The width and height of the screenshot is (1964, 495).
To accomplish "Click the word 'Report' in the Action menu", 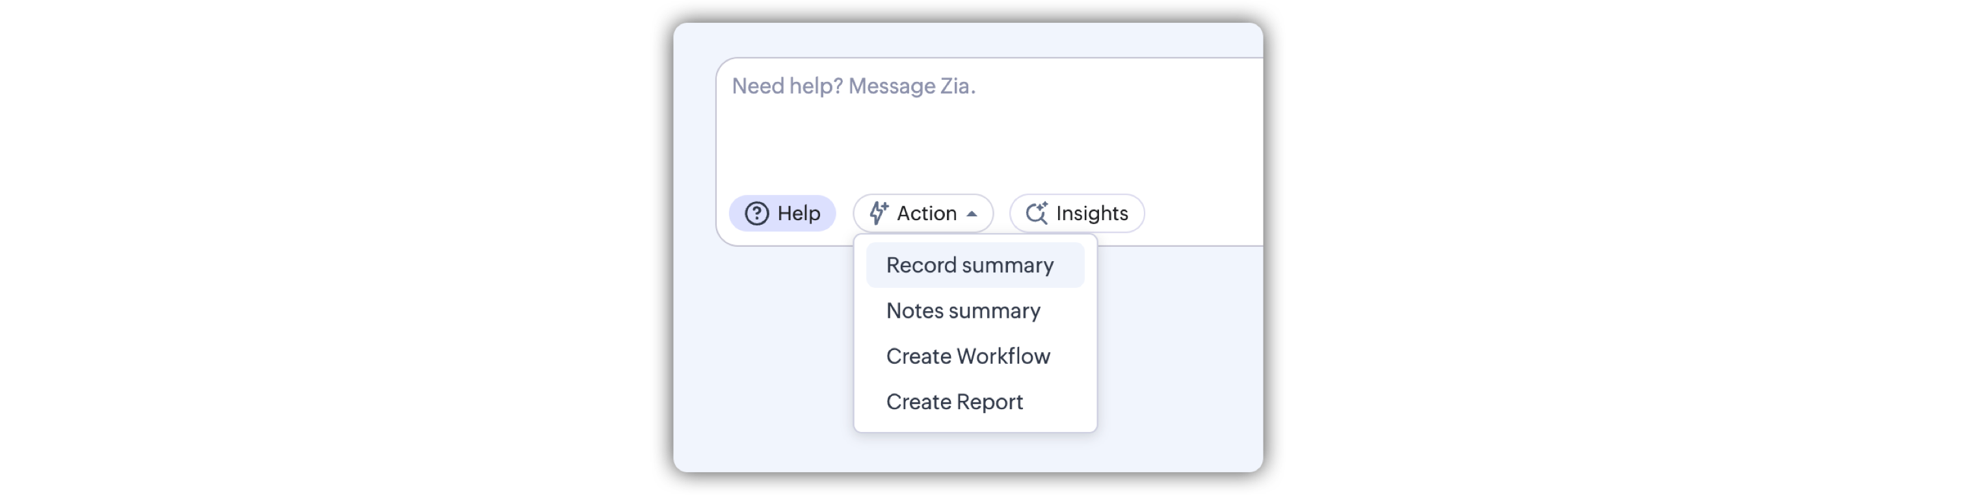I will click(x=989, y=402).
